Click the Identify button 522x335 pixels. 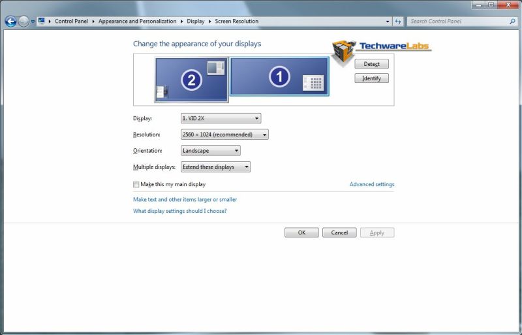click(371, 78)
